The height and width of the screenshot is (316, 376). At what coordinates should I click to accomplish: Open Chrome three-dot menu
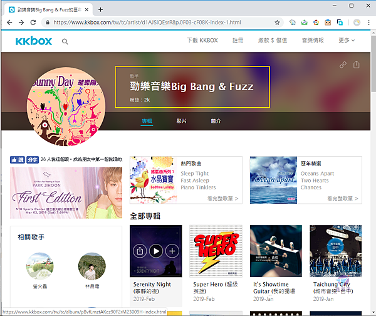click(369, 23)
